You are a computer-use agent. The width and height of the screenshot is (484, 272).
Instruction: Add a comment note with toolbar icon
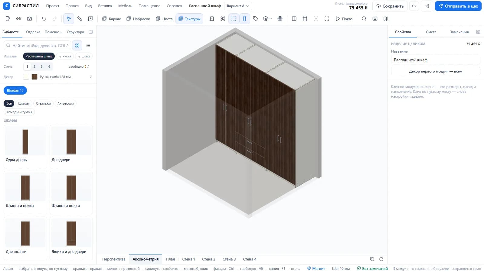click(90, 19)
